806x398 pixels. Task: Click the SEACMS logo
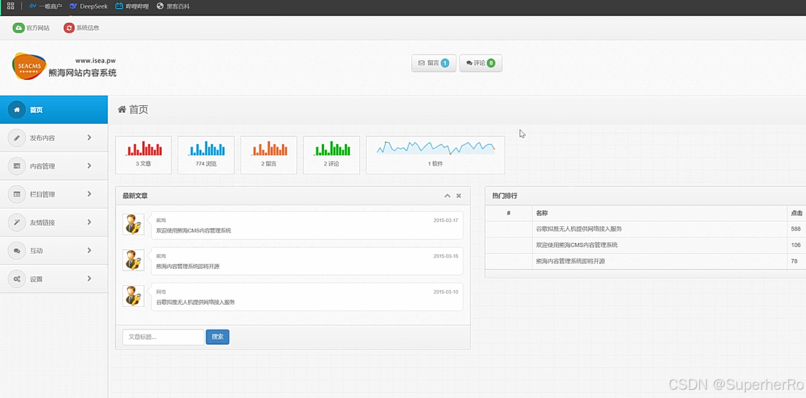click(x=29, y=67)
